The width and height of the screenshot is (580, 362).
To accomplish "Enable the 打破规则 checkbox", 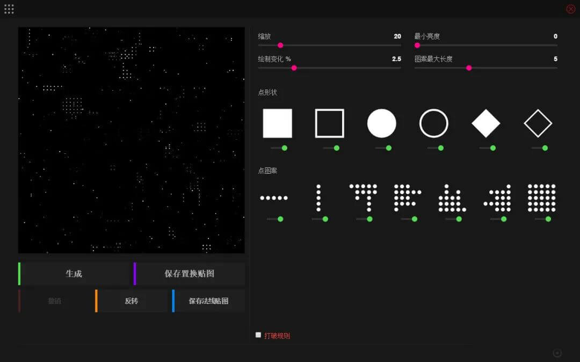I will [258, 335].
